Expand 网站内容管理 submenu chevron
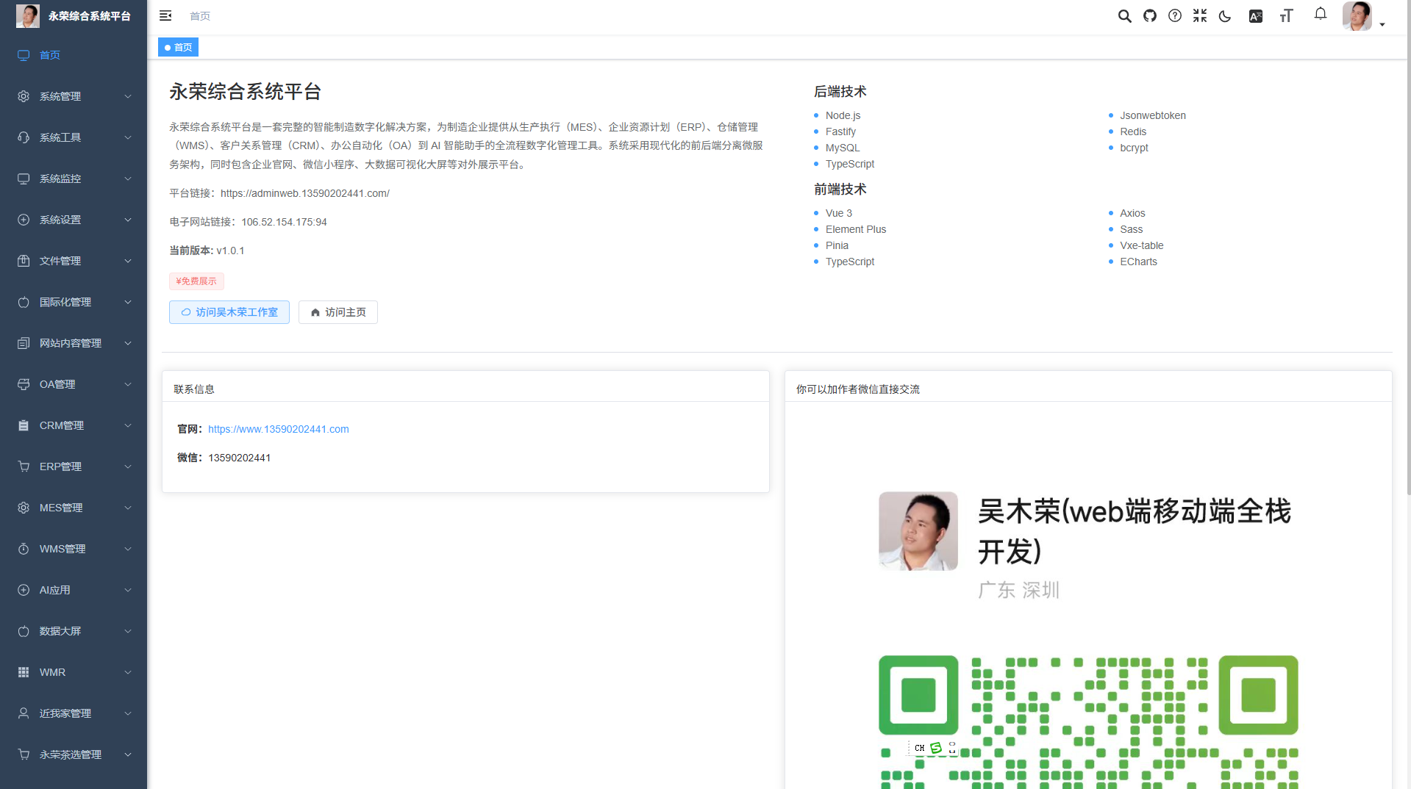1411x789 pixels. click(128, 343)
